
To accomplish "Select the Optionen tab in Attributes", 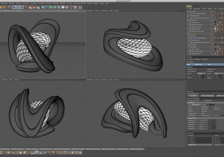I will tap(192, 65).
